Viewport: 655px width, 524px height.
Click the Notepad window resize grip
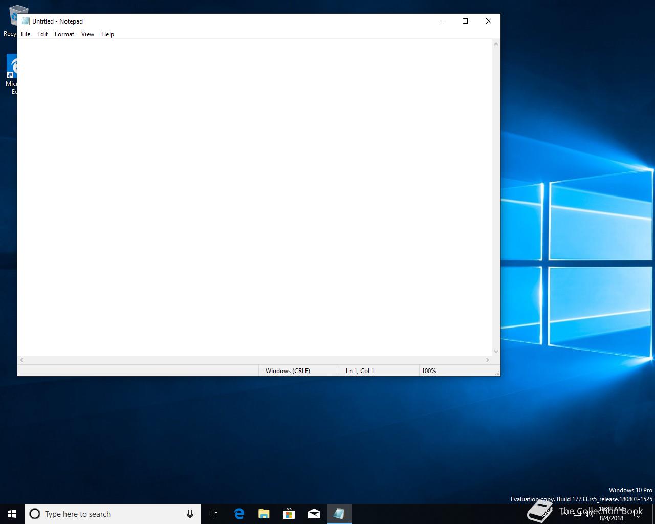[497, 373]
